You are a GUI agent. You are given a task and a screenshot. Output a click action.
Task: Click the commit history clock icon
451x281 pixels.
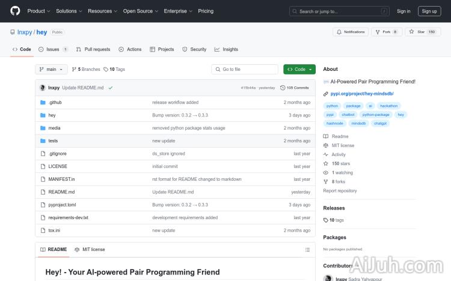[283, 88]
